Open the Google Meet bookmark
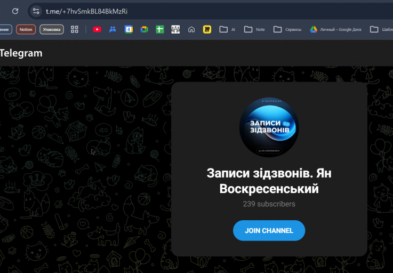Viewport: 393px width, 273px height. (145, 29)
